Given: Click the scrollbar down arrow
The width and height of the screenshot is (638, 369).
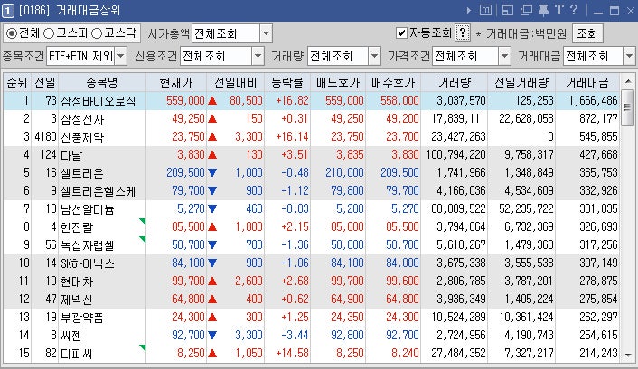Looking at the screenshot, I should point(628,355).
